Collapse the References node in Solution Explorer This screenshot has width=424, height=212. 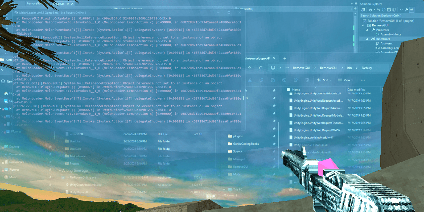(367, 39)
